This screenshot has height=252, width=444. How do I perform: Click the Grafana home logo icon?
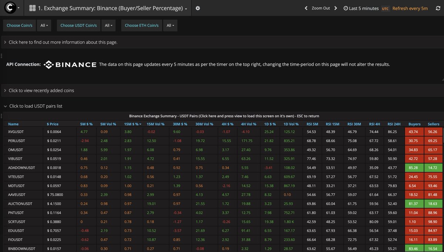[x=10, y=8]
